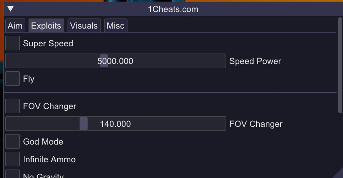
Task: Click the window resize grip corner
Action: [x=339, y=174]
